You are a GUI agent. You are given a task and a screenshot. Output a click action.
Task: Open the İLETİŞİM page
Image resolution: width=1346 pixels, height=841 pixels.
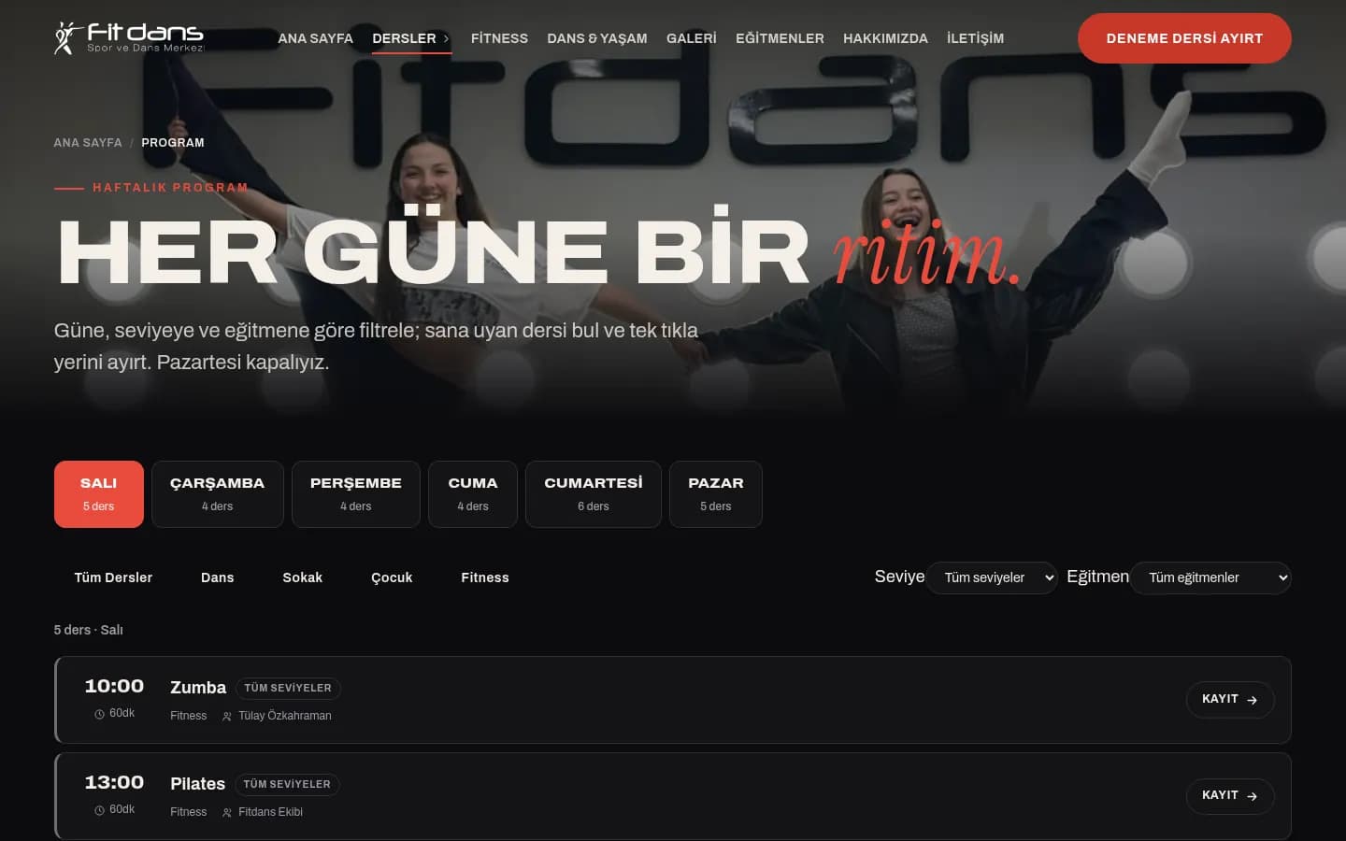point(975,38)
